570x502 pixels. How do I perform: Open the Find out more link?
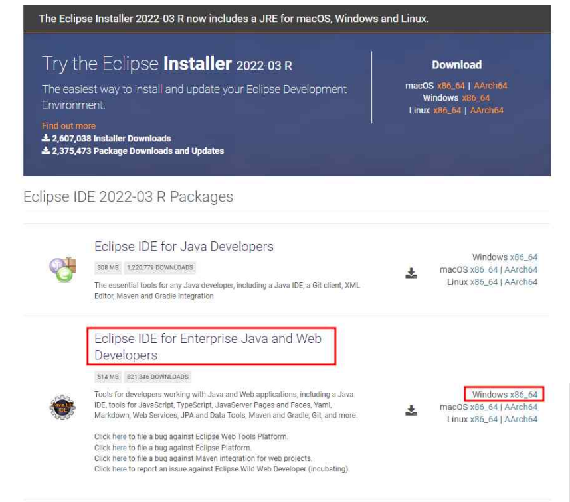tap(68, 126)
